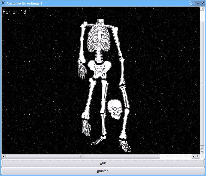Click the horizontal scrollbar rightmost arrow
Image resolution: width=206 pixels, height=176 pixels.
pyautogui.click(x=198, y=156)
